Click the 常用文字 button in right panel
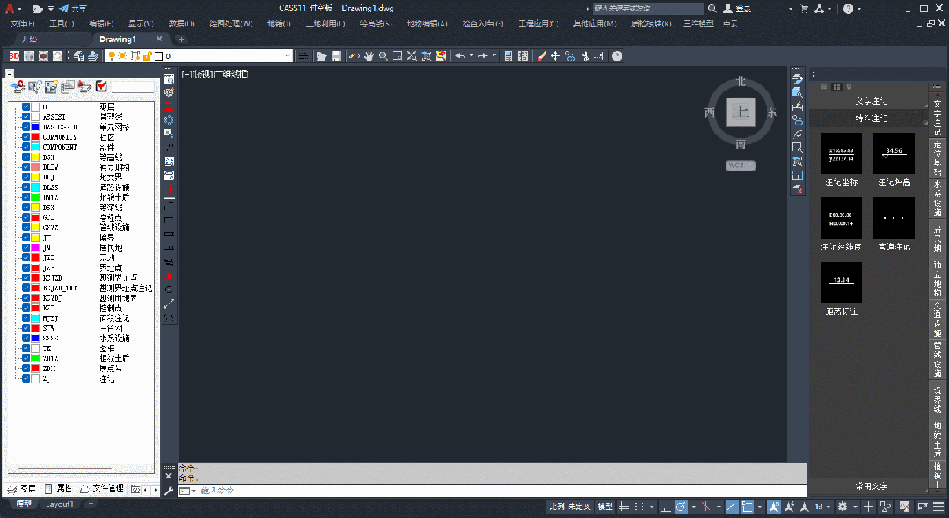 871,486
